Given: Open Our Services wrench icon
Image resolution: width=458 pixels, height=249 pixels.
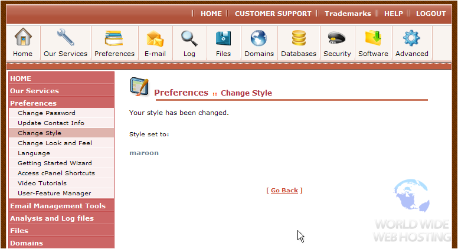Looking at the screenshot, I should (x=66, y=37).
